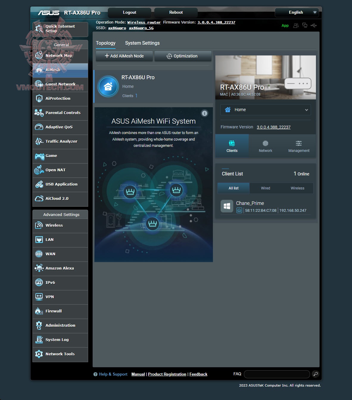Open the Feedback link in footer
Viewport: 352px width, 400px height.
(198, 374)
